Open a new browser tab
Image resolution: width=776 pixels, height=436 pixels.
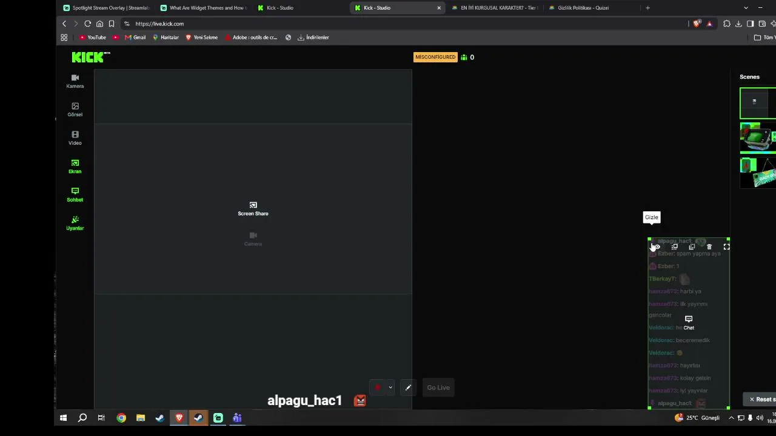point(647,8)
